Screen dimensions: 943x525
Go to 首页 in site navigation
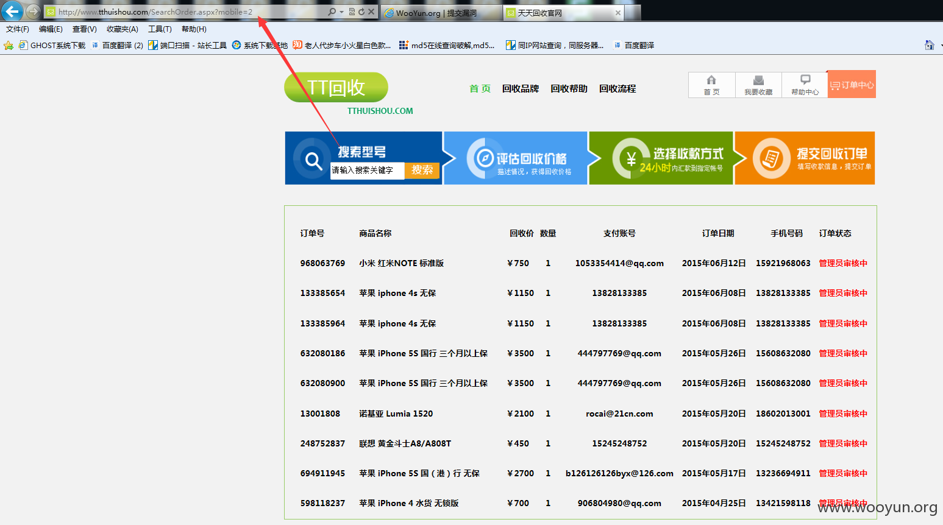[480, 89]
